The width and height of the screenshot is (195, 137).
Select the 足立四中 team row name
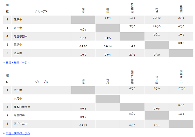19,115
